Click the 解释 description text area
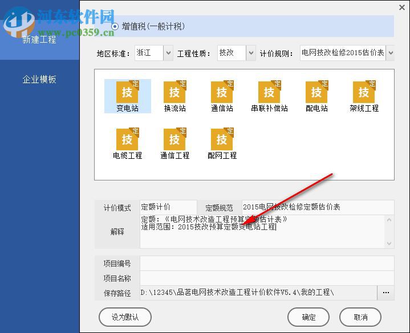 262,232
